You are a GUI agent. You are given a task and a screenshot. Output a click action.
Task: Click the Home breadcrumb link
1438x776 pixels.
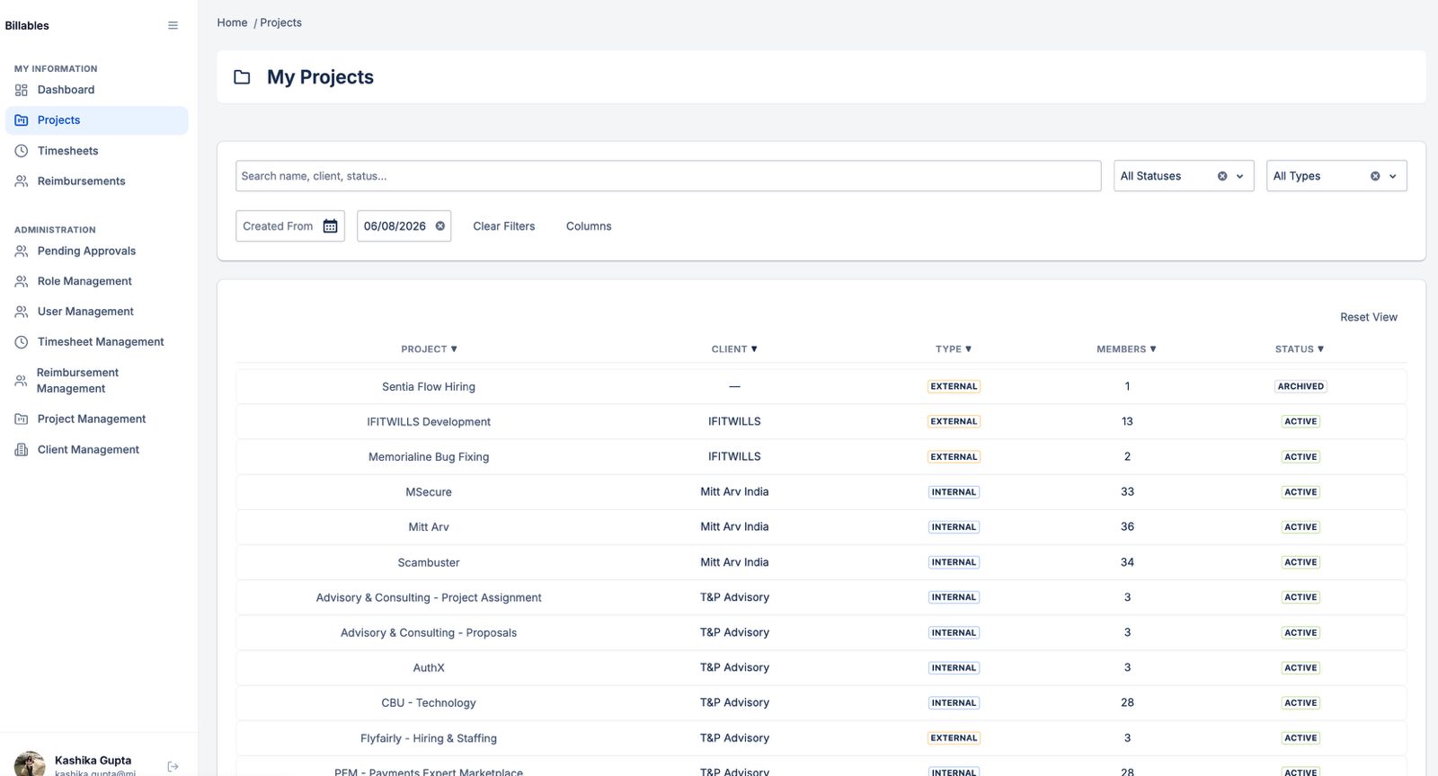click(x=232, y=22)
